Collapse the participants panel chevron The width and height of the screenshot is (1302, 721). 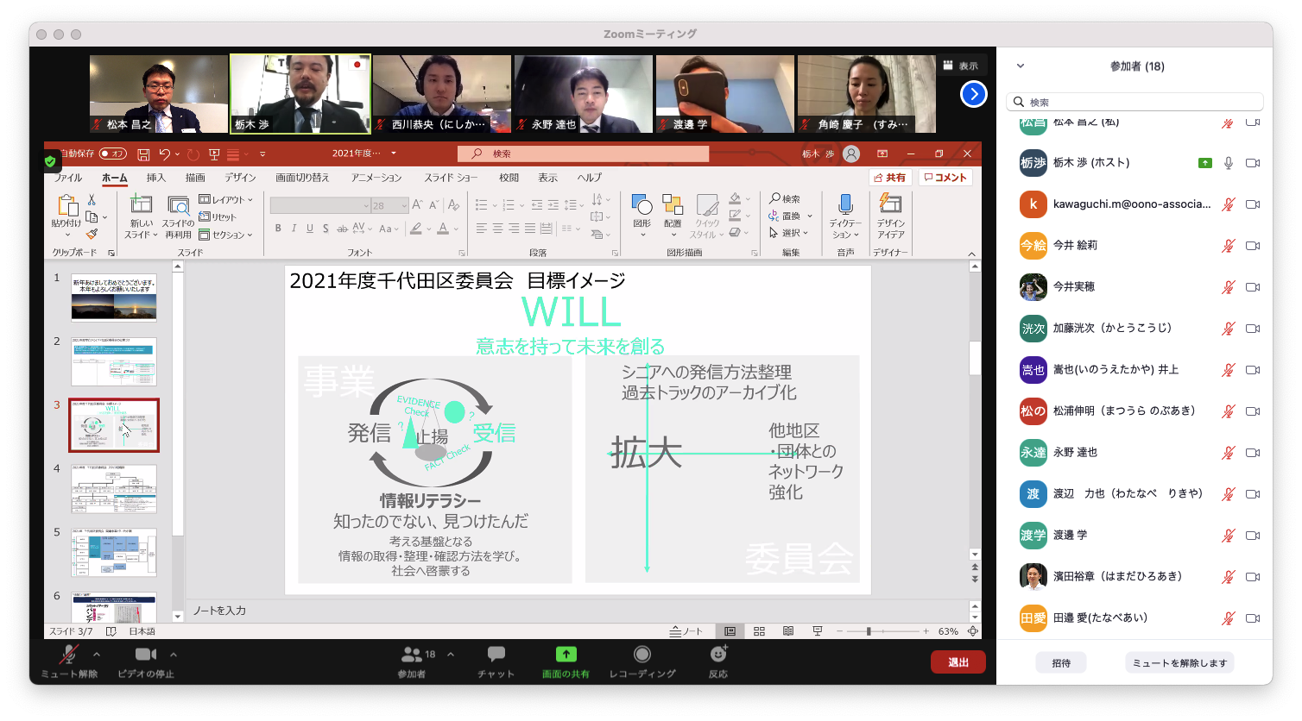click(x=1020, y=66)
